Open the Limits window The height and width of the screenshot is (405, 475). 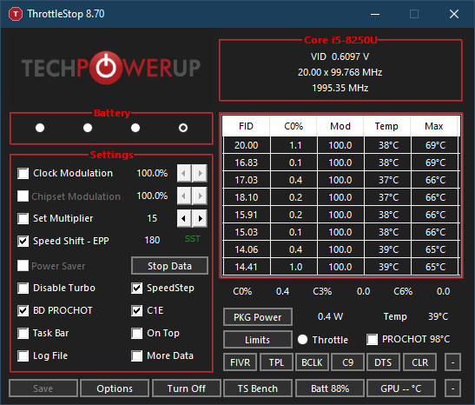coord(258,340)
